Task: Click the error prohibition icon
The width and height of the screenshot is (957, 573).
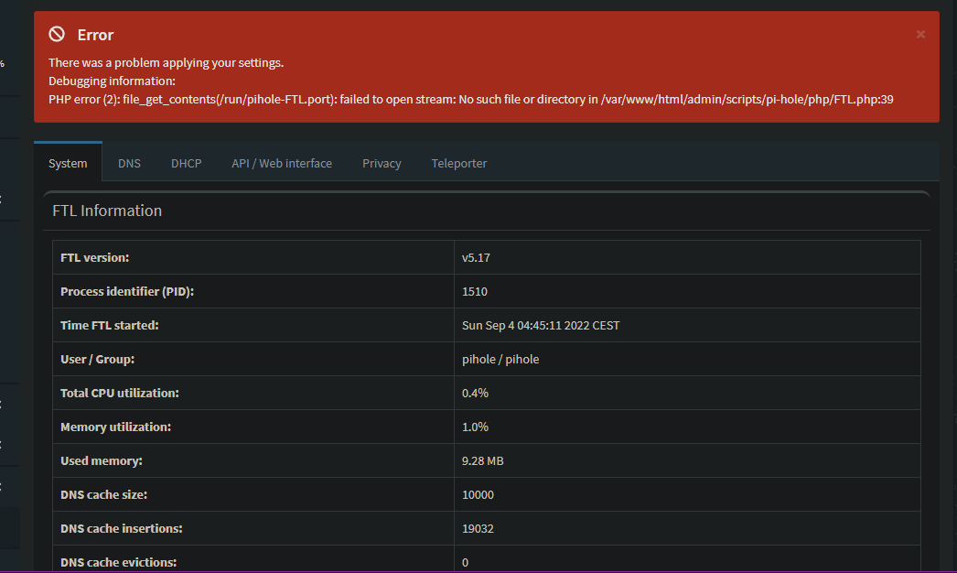Action: 57,35
